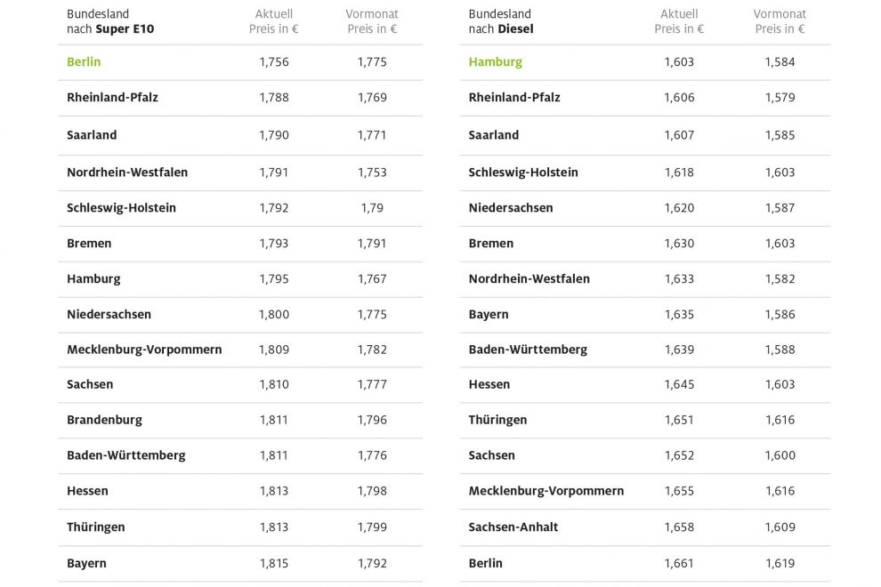881x587 pixels.
Task: Click Mecklenburg-Vorpommern in the Super E10 table
Action: (x=144, y=350)
